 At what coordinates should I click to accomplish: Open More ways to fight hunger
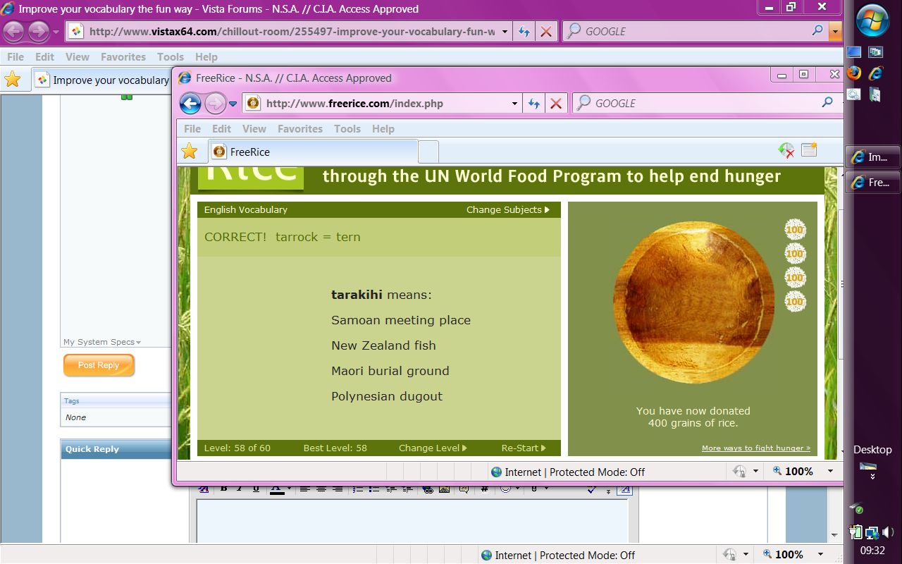(756, 448)
